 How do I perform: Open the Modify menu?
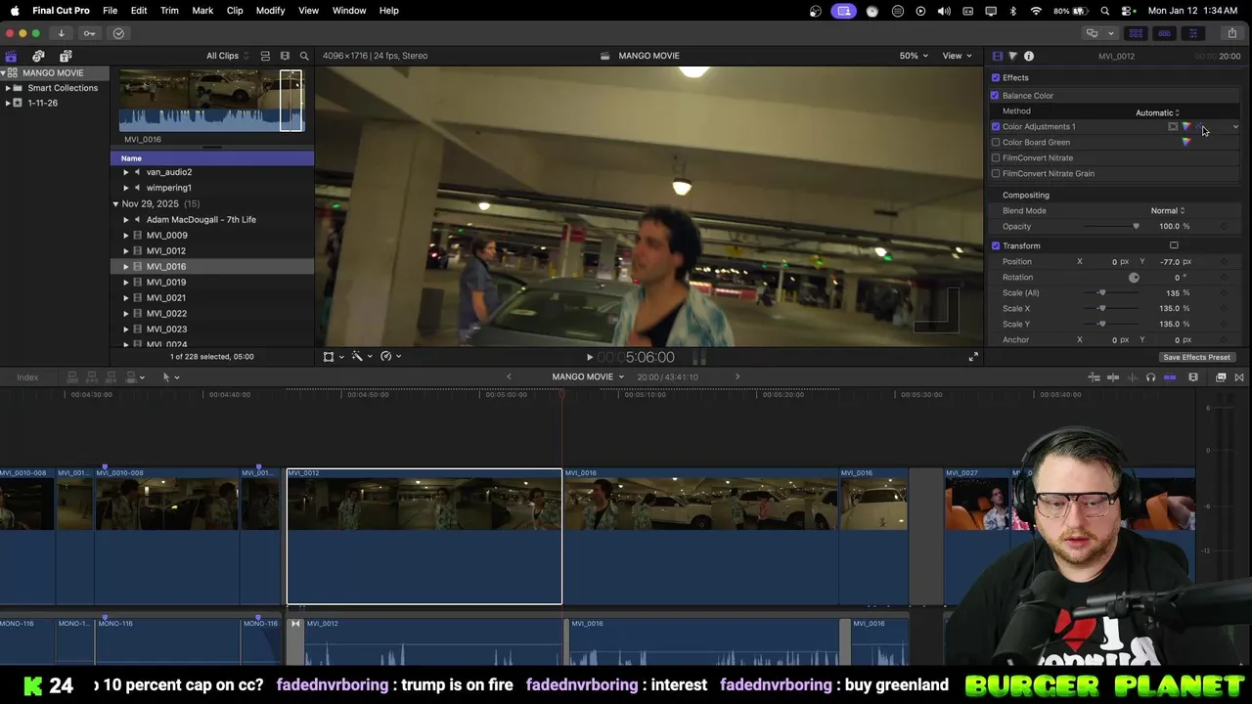[x=270, y=11]
